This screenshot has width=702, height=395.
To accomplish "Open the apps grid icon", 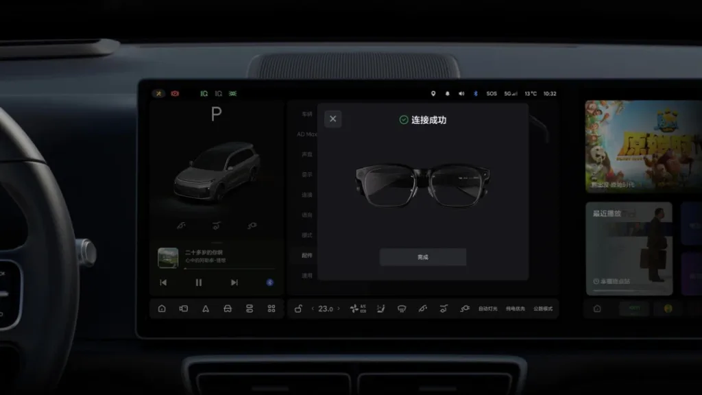I will (271, 309).
